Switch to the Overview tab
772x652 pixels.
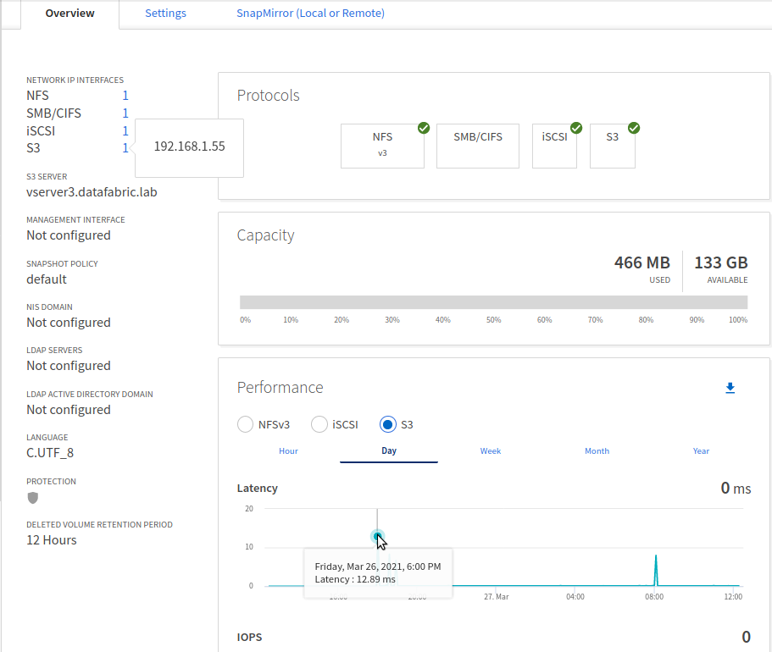70,14
